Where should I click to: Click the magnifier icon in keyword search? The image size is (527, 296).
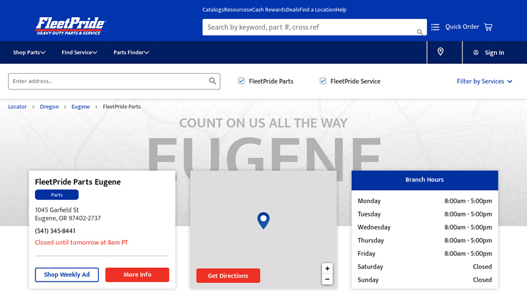point(420,32)
